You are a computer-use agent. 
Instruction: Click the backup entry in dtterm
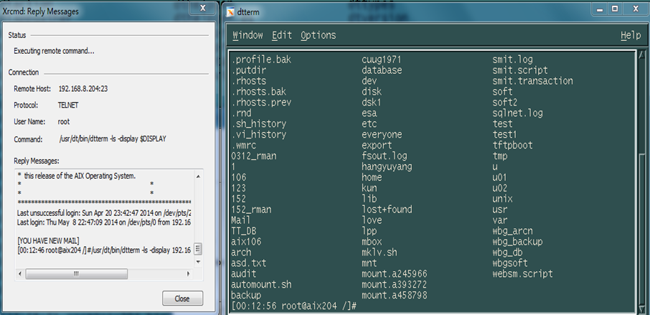pos(246,296)
